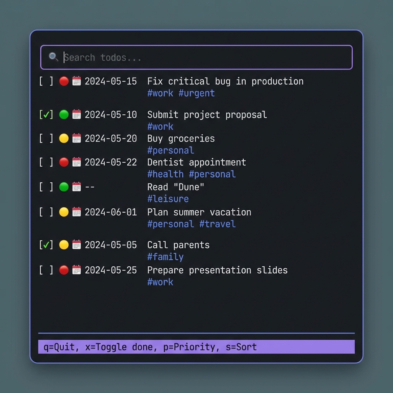Screen dimensions: 393x393
Task: Click the #leisure tag
Action: point(168,199)
